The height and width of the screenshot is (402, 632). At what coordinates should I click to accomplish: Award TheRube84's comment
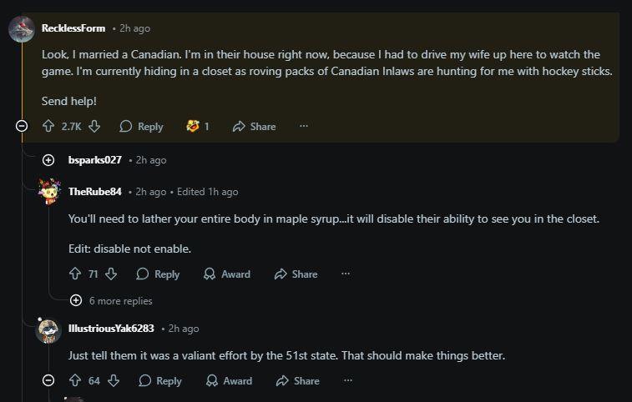pos(227,274)
